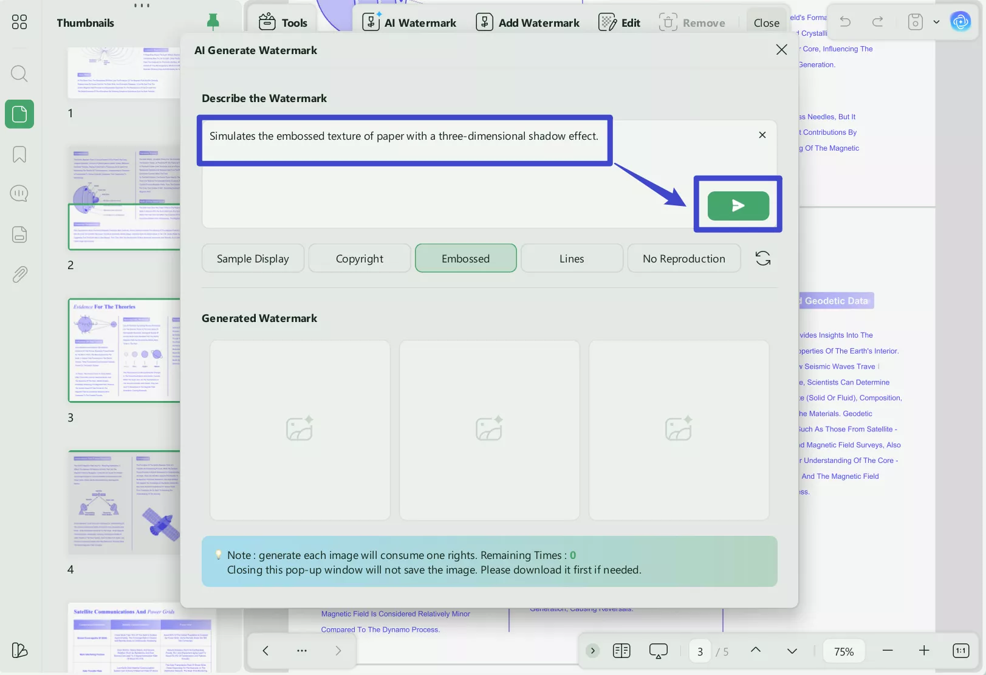Redo the last action
The width and height of the screenshot is (986, 675).
click(x=877, y=22)
